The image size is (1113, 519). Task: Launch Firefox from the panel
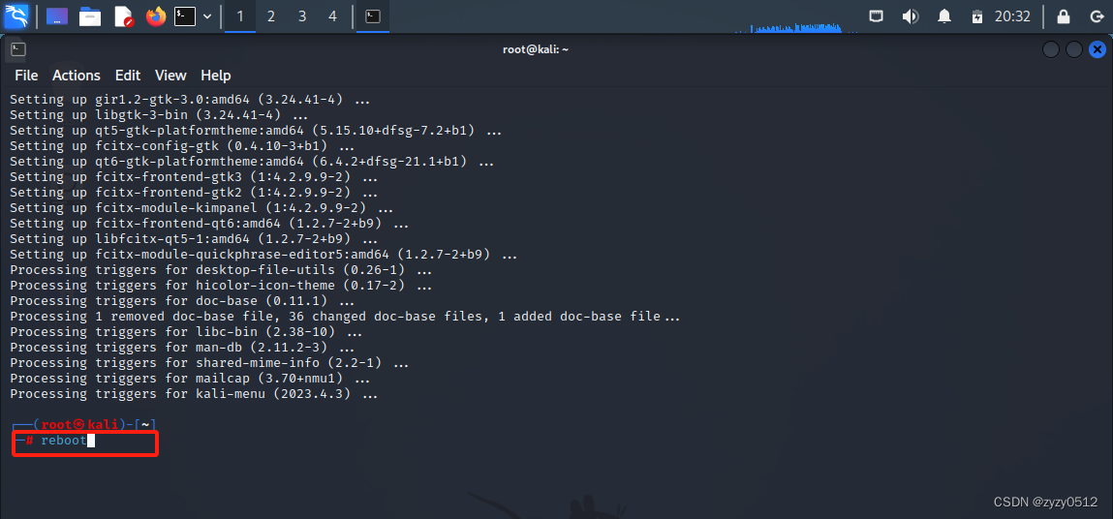[x=155, y=15]
